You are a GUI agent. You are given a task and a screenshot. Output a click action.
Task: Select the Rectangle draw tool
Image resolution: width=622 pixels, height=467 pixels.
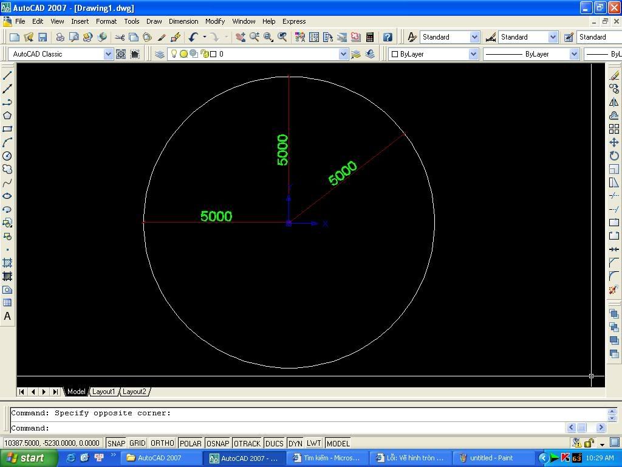pos(7,129)
